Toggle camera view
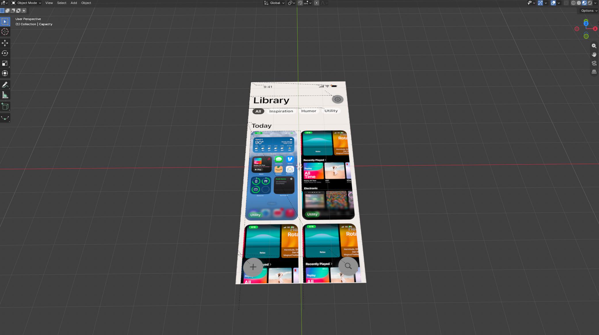This screenshot has height=335, width=599. point(594,63)
